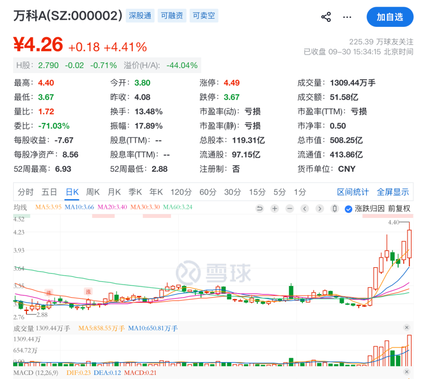
Task: Click the MA30:3.30 moving average label
Action: tap(145, 207)
